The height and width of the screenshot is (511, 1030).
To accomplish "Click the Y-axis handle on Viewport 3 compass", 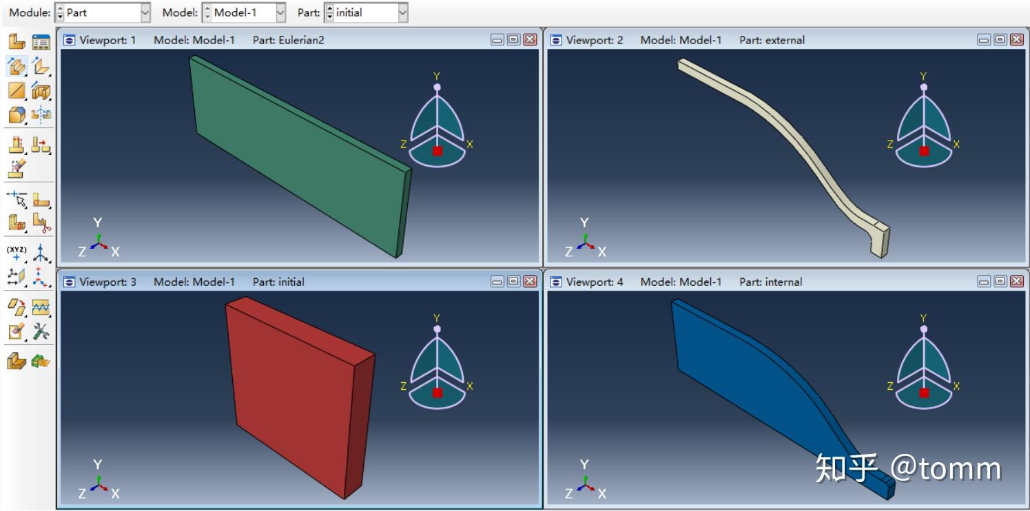I will pos(437,329).
